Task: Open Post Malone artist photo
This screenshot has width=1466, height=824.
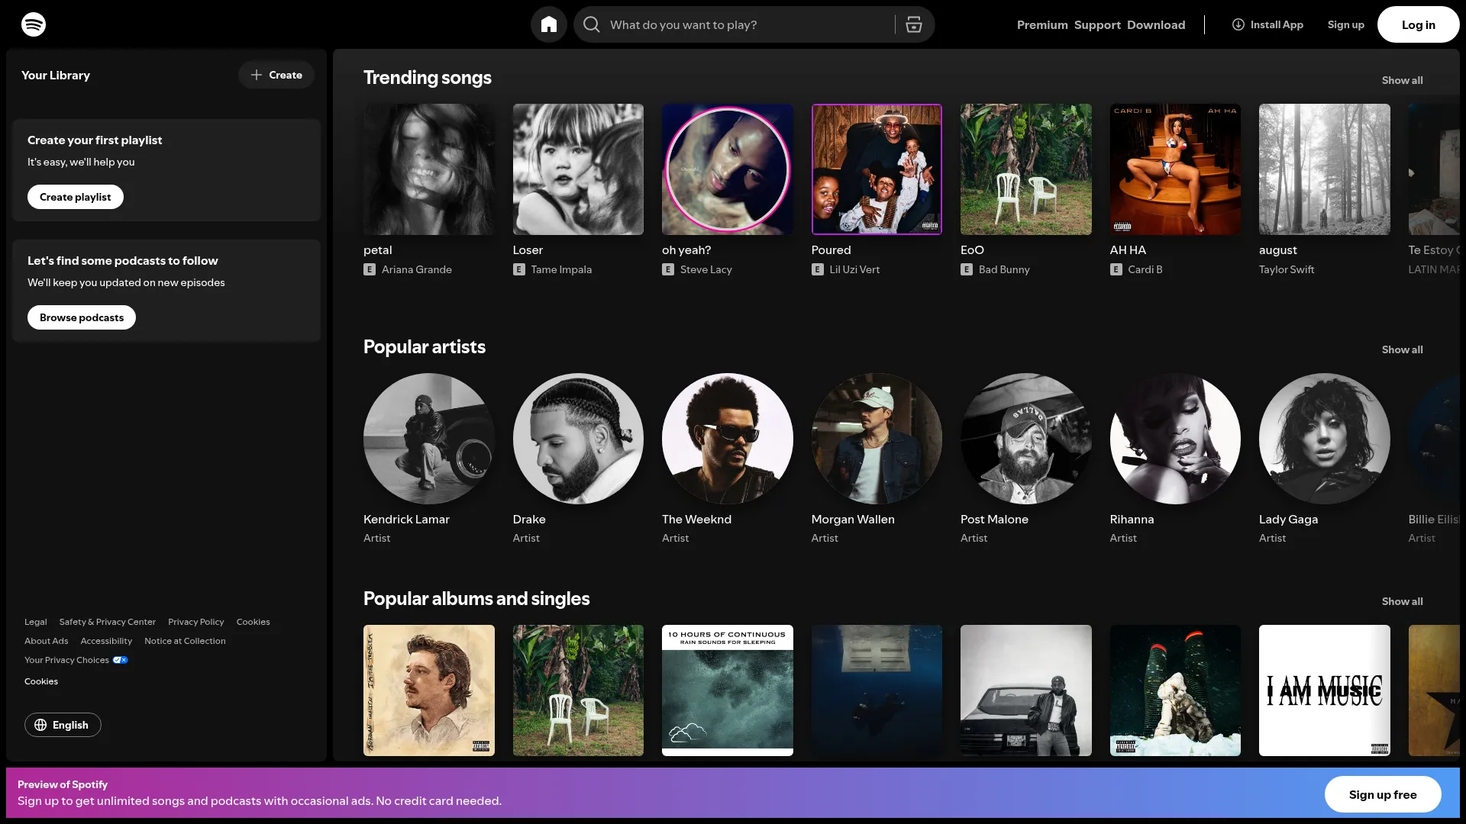Action: (x=1026, y=439)
